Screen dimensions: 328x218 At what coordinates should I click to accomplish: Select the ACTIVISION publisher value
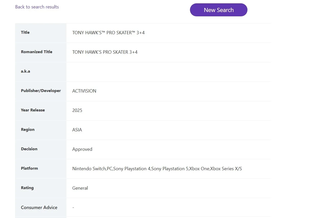click(x=84, y=91)
